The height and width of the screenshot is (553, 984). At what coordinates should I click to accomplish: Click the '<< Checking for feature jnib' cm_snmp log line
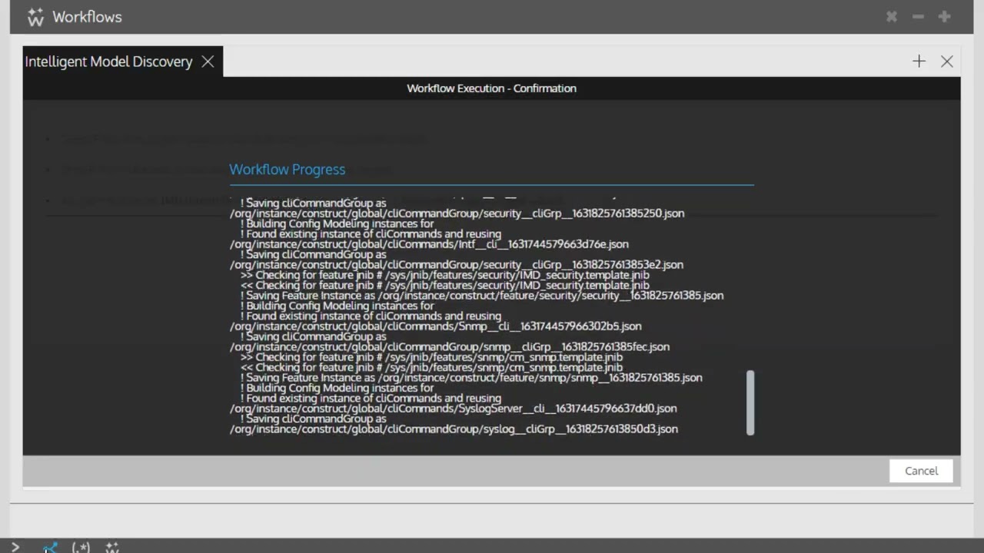[x=431, y=368]
